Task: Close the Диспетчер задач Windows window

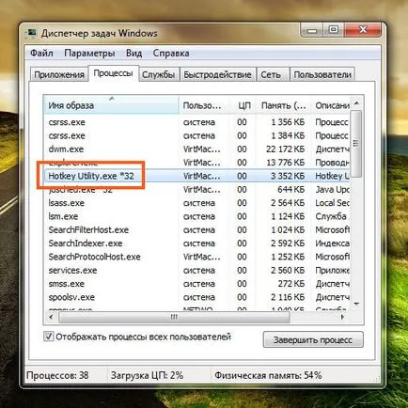Action: pos(363,30)
